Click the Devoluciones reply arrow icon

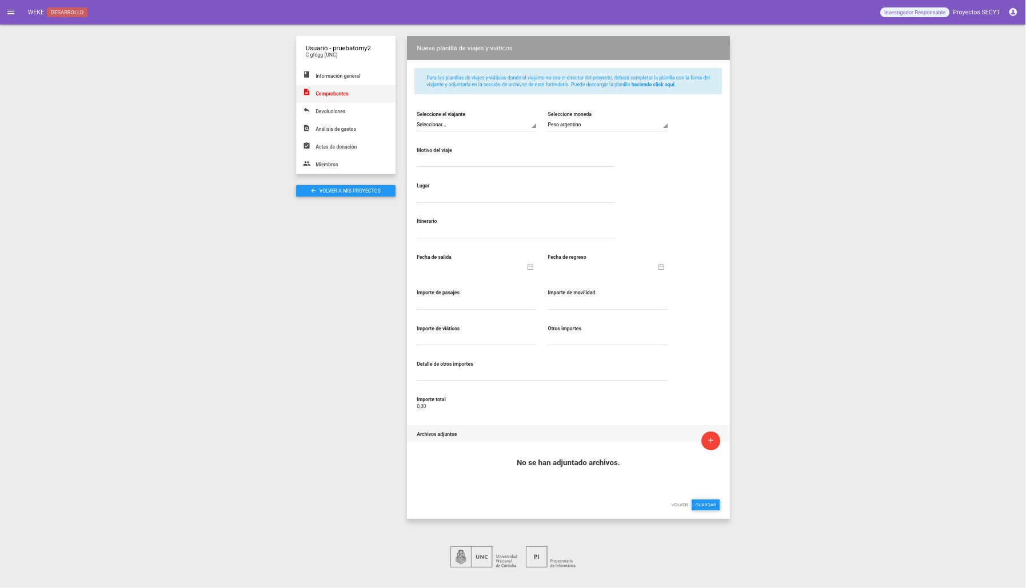[306, 110]
